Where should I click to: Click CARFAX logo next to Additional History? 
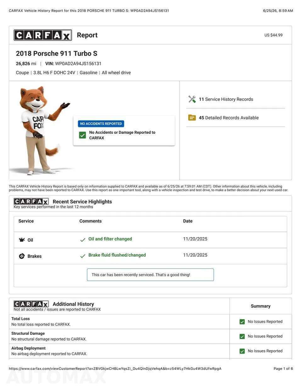coord(31,304)
